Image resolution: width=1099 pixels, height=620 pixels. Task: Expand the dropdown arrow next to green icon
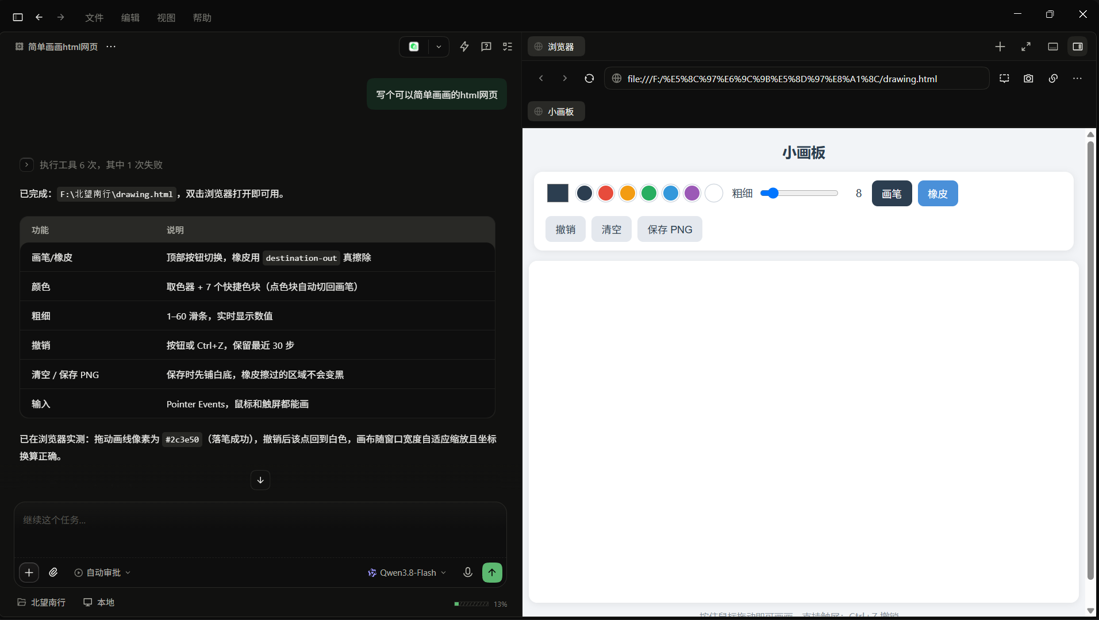tap(439, 47)
